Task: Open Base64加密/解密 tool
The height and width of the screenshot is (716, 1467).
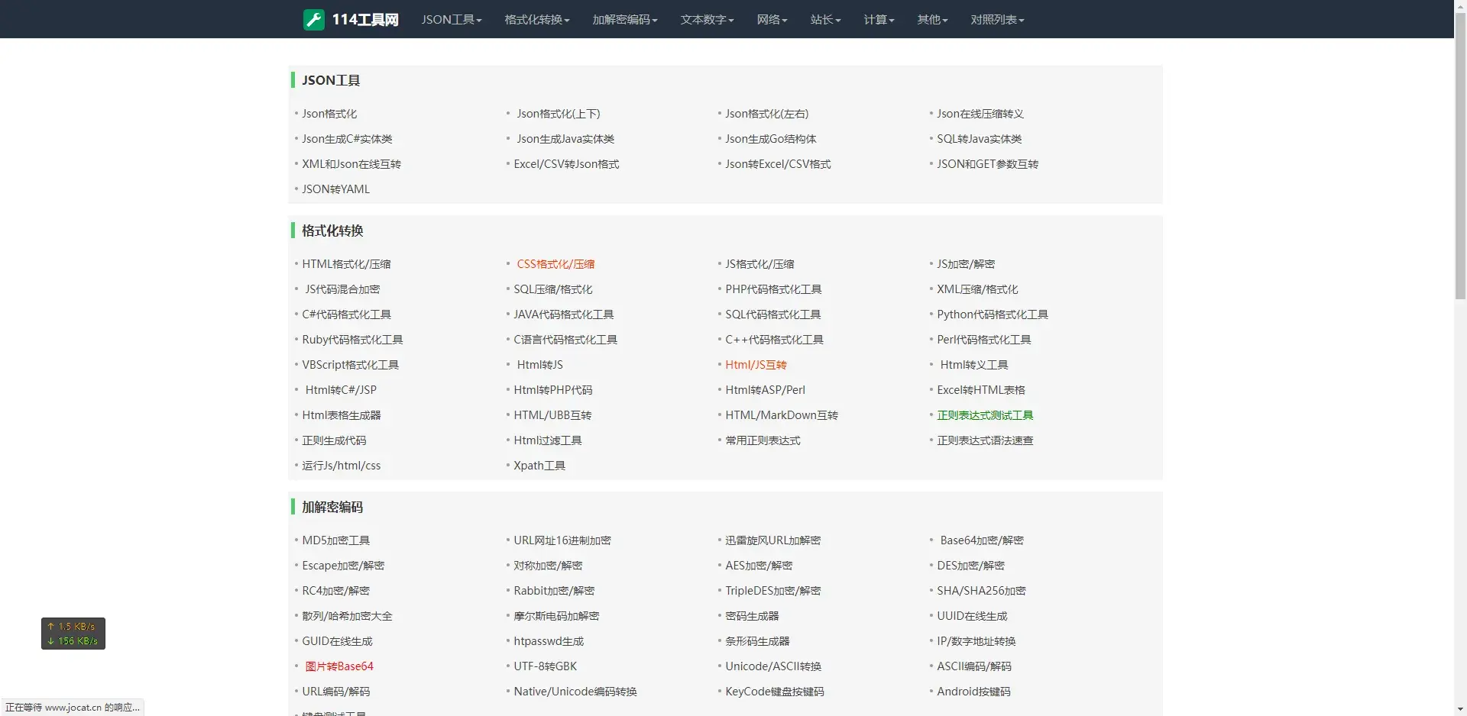Action: tap(982, 540)
